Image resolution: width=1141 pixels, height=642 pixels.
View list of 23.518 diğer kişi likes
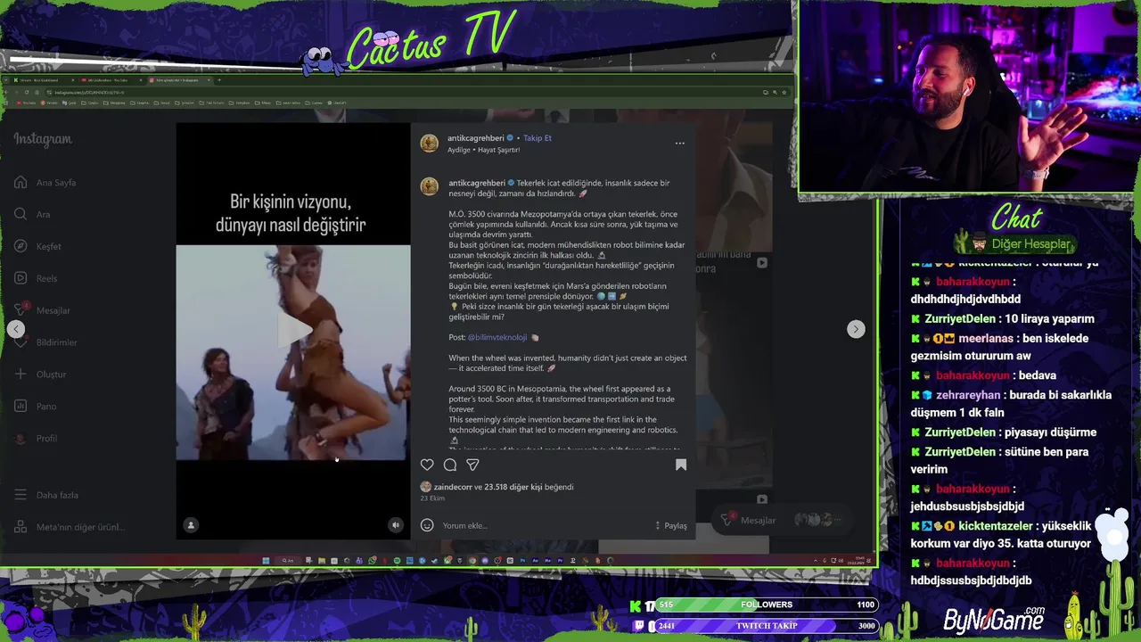pyautogui.click(x=513, y=487)
